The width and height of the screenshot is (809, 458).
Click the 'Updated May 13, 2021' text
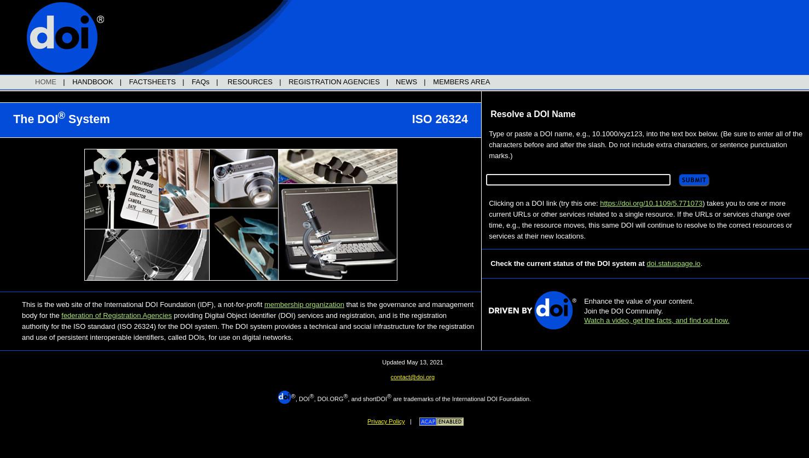click(x=412, y=362)
